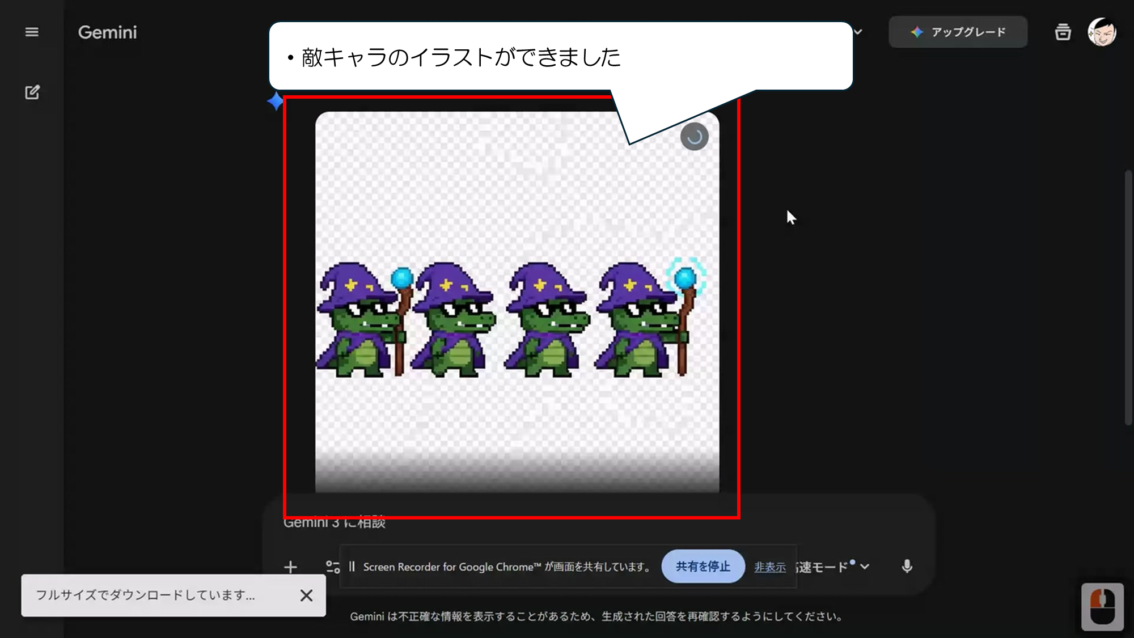Screen dimensions: 1134x638
Task: Open the tools sliders icon
Action: tap(332, 567)
